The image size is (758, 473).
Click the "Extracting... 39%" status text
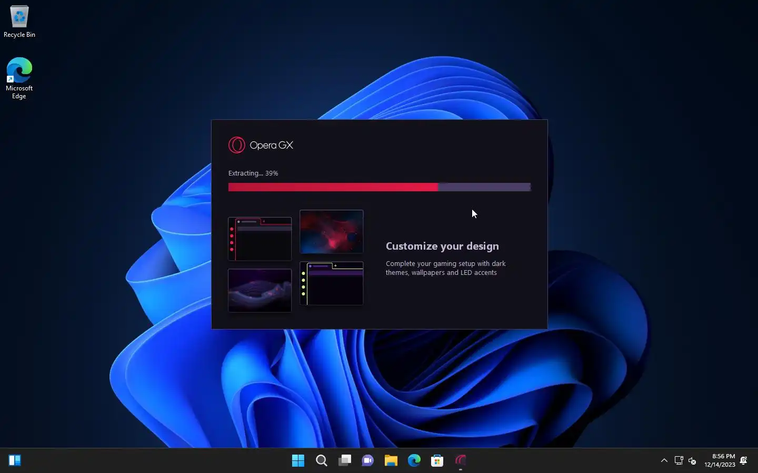tap(253, 173)
